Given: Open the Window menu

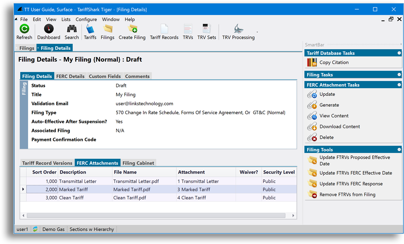Looking at the screenshot, I should [x=111, y=19].
